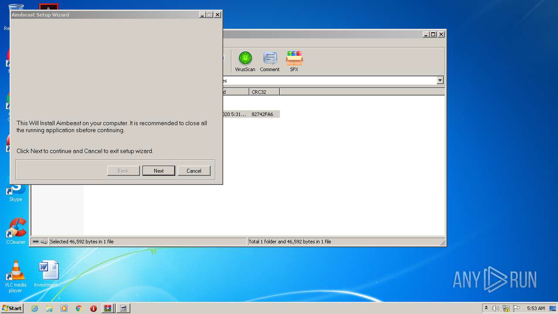Launch Opera browser from the taskbar
The image size is (558, 314).
point(93,308)
